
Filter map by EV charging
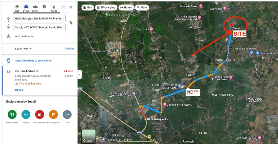click(106, 7)
